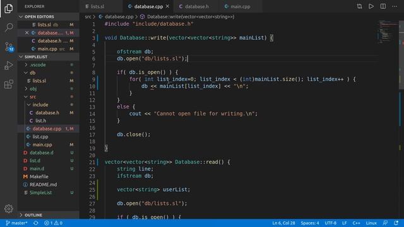
Task: Open the Explorer view in activity bar
Action: [8, 8]
